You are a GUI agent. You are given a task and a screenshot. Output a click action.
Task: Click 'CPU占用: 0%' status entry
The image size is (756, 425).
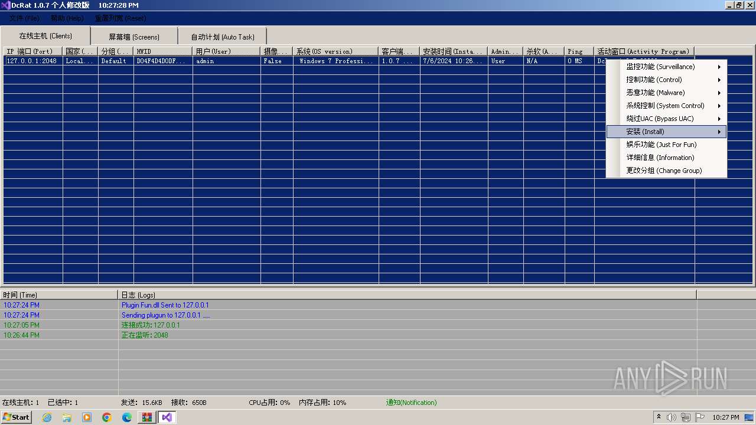pyautogui.click(x=269, y=403)
